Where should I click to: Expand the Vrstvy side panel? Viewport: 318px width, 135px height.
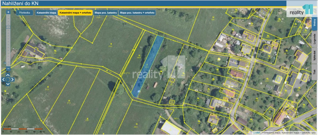pos(314,22)
